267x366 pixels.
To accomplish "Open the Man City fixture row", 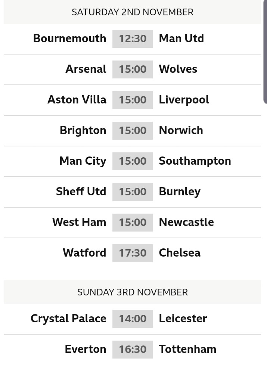I will click(132, 161).
